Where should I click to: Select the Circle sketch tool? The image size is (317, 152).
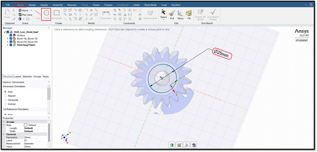46,14
